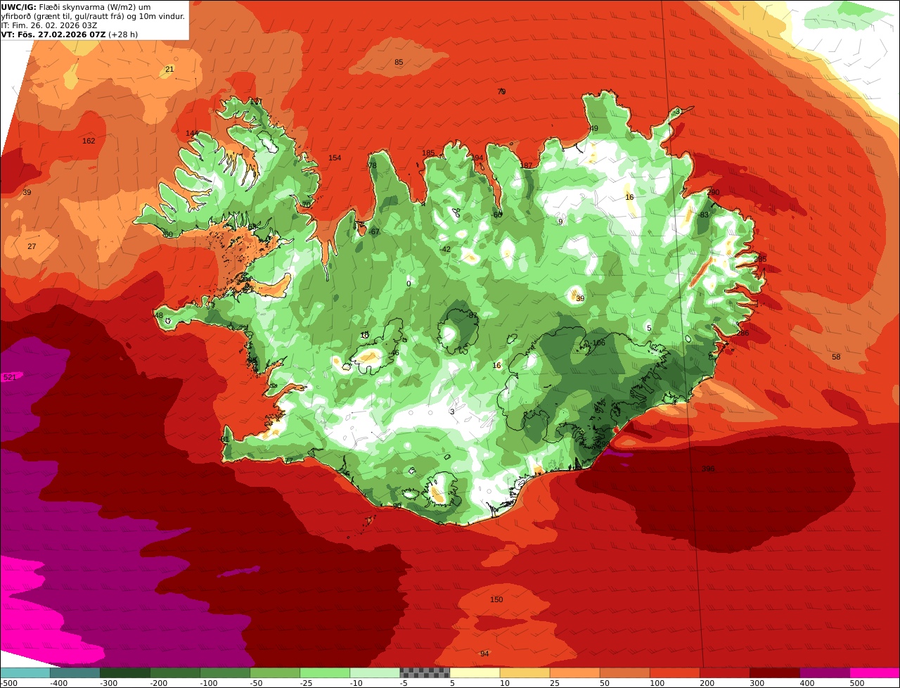Click the purple swatch between 400 and 500
Screen dimensions: 900x688
tap(824, 673)
